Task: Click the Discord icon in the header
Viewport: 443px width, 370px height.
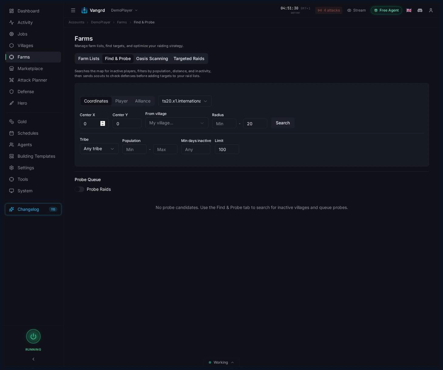Action: coord(420,10)
